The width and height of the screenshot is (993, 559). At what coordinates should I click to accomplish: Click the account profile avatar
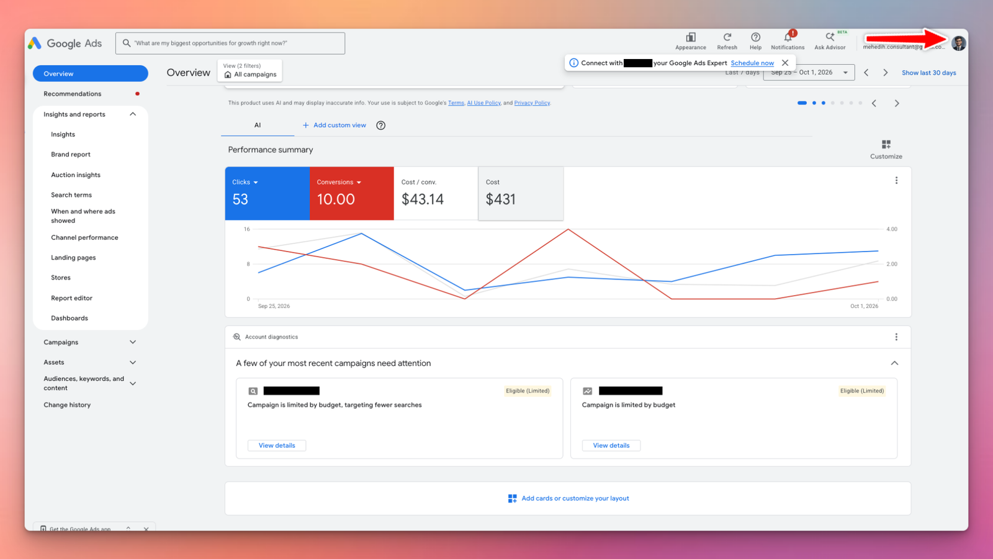958,43
